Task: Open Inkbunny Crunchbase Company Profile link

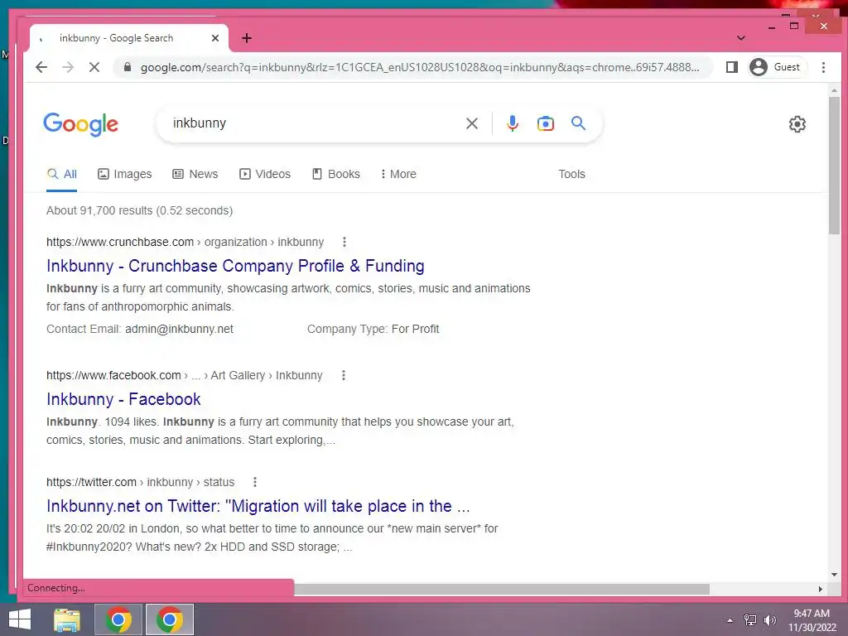Action: [x=235, y=266]
